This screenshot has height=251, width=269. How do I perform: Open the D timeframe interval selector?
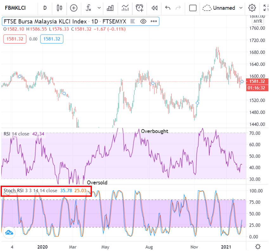[45, 8]
